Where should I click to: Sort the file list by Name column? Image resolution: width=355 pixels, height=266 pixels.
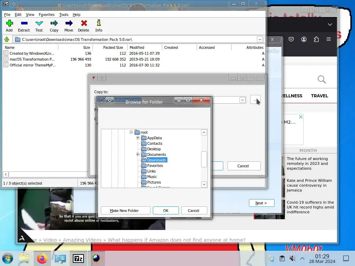(31, 47)
